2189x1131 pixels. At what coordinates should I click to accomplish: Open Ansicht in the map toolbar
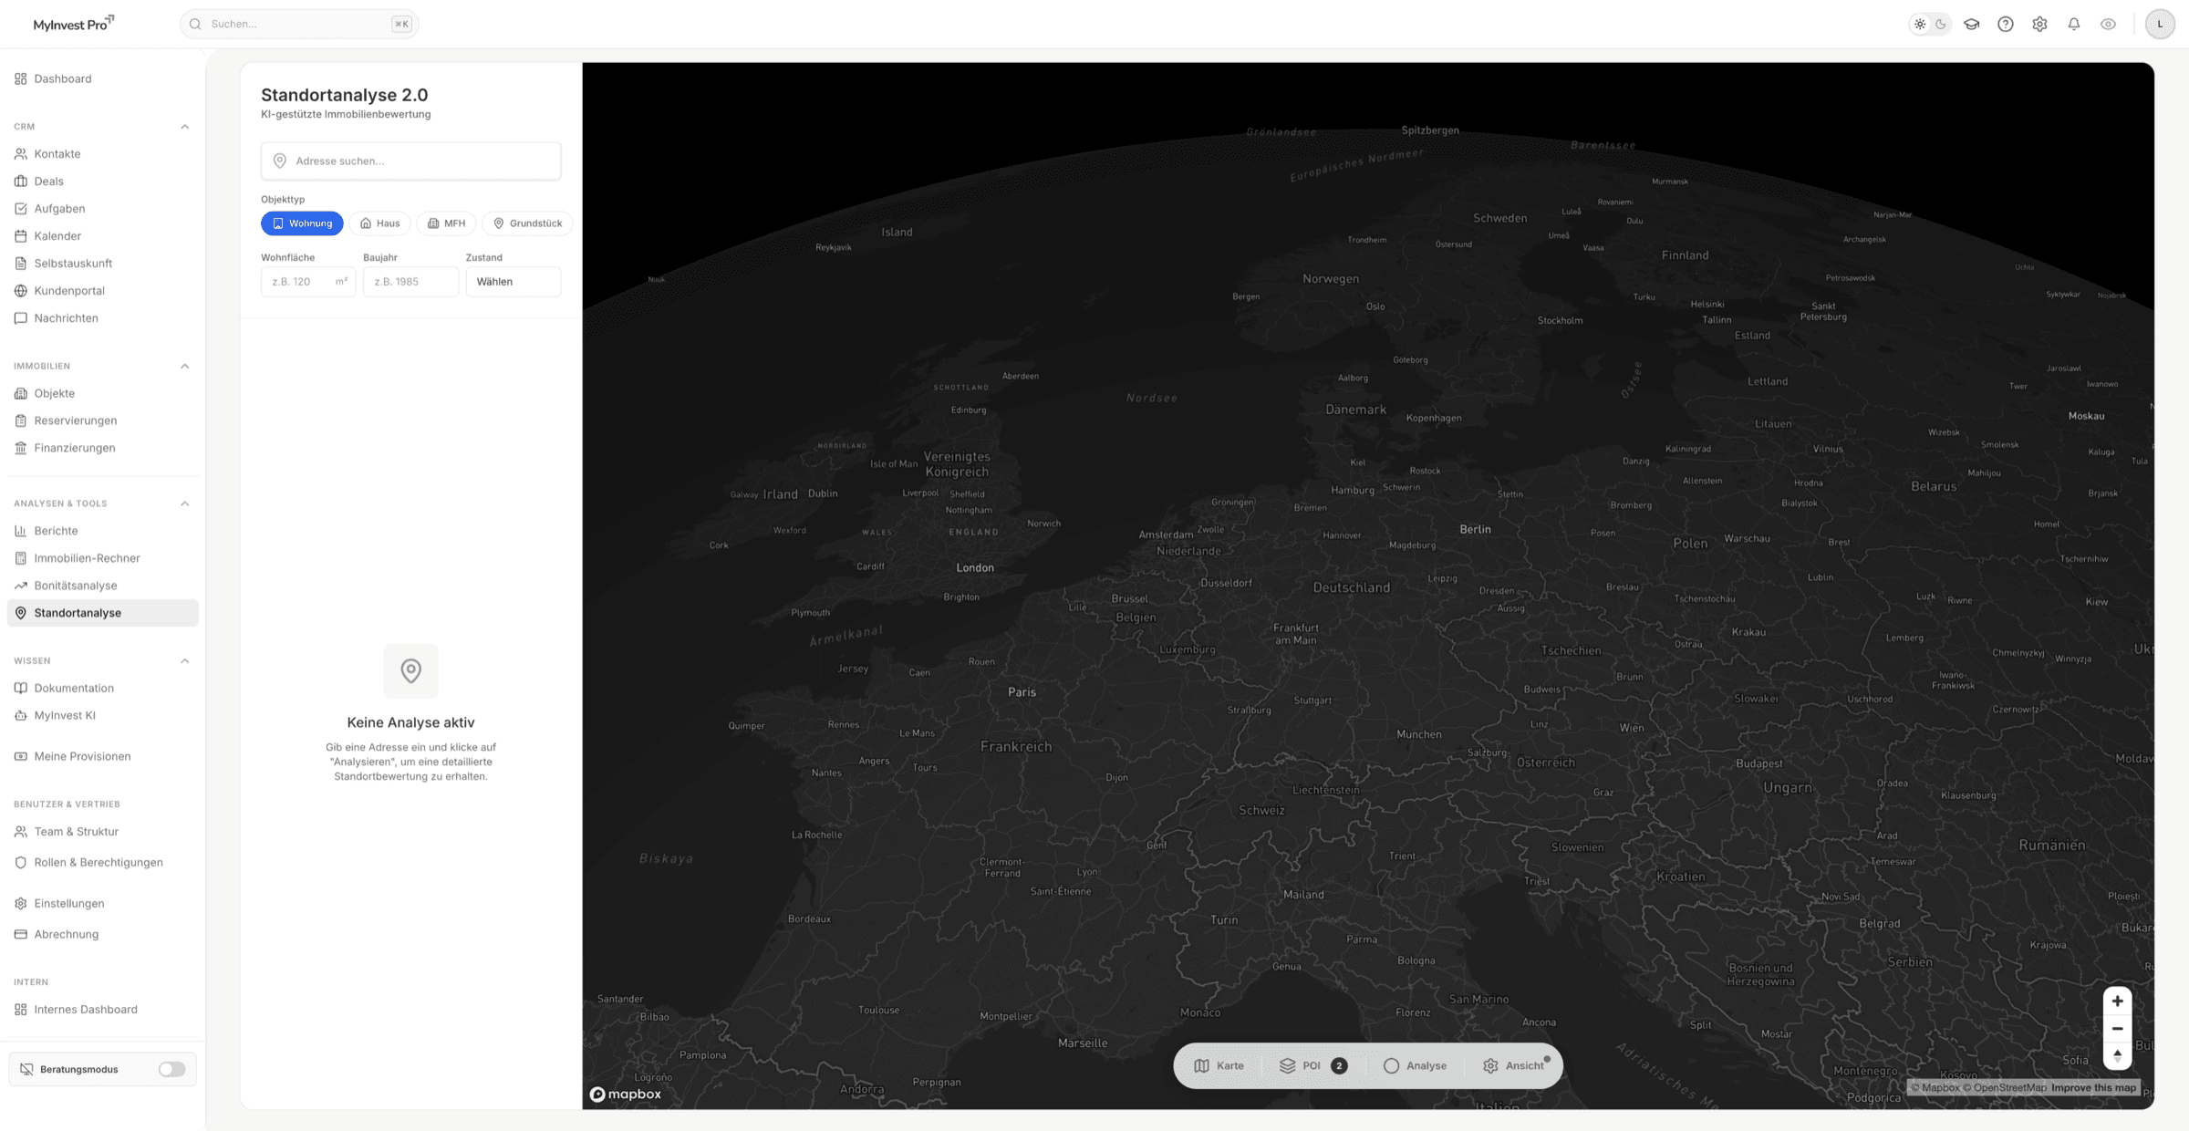(x=1514, y=1065)
